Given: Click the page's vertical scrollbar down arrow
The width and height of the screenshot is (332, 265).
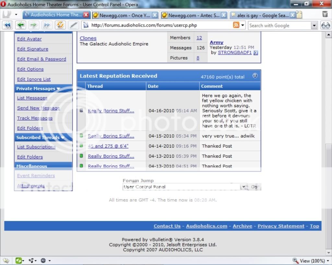Looking at the screenshot, I should (x=328, y=253).
